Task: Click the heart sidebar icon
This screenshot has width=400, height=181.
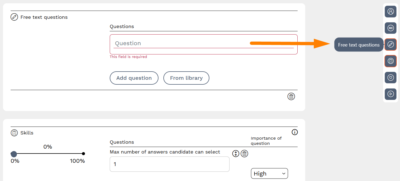Action: (390, 78)
